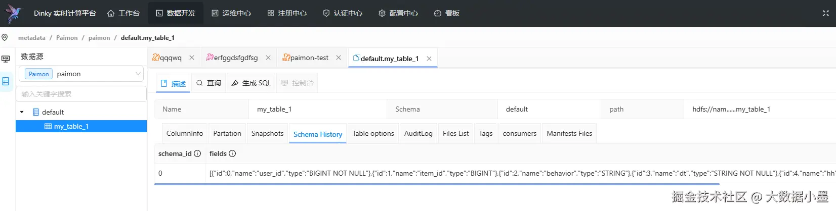Select my_table_1 in the tree
This screenshot has width=836, height=211.
pyautogui.click(x=71, y=127)
